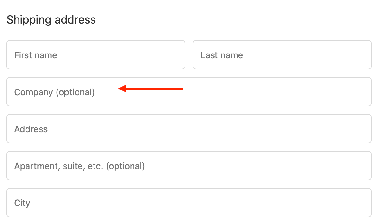Screen dimensions: 385x223
Task: Click the red arrowhead tip
Action: (120, 89)
